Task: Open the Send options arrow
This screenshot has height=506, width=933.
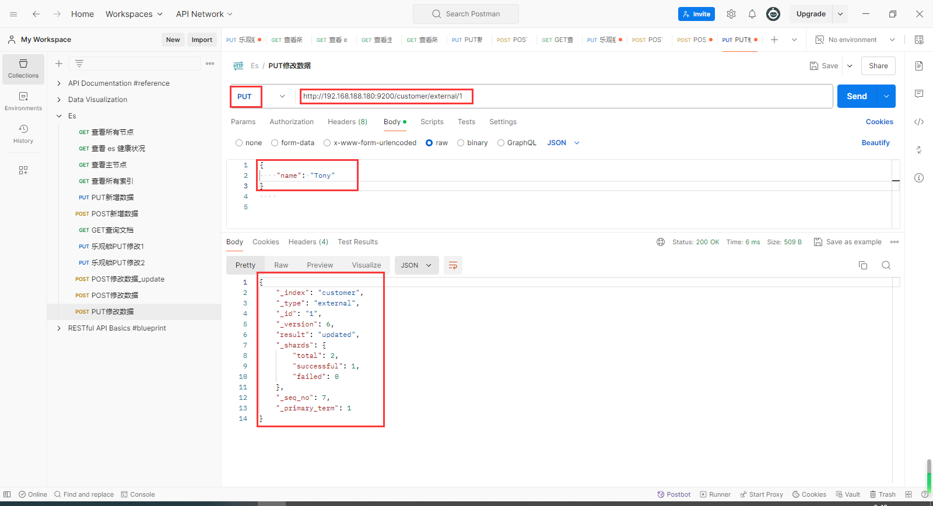Action: coord(886,96)
